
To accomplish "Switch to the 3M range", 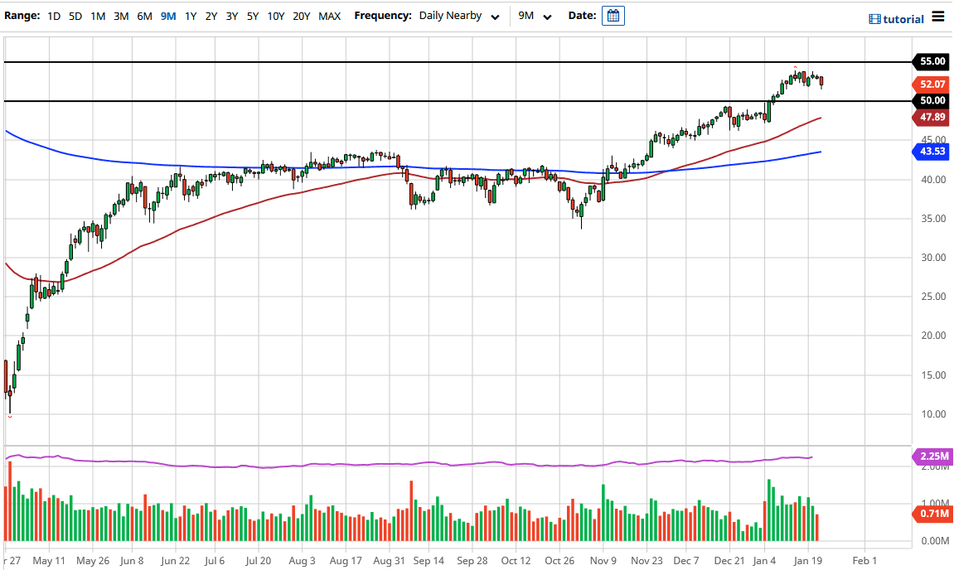I will pos(121,16).
